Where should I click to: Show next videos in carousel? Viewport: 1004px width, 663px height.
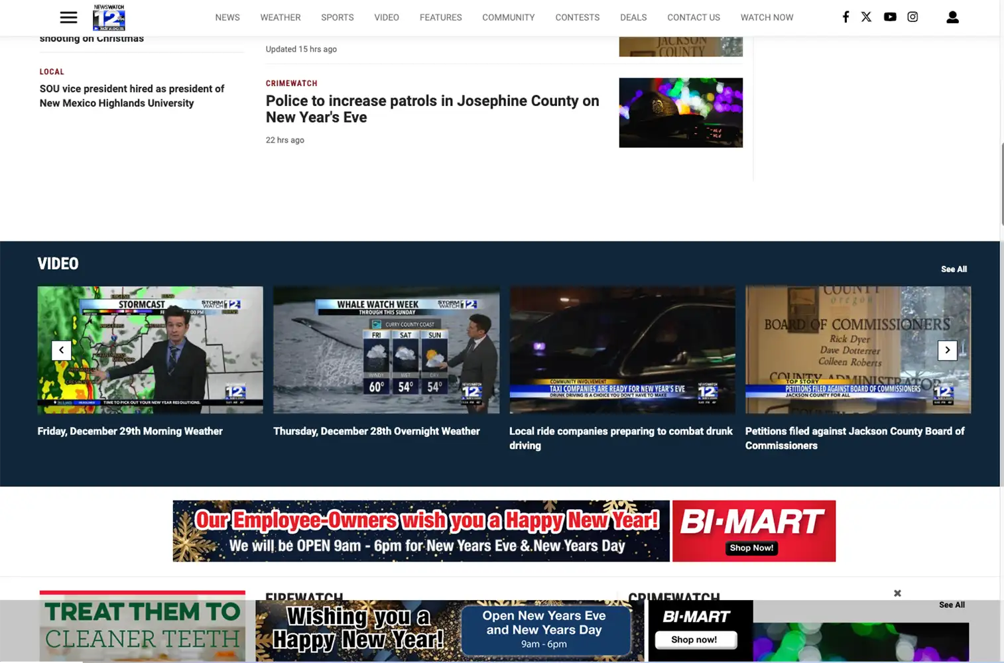pos(948,350)
